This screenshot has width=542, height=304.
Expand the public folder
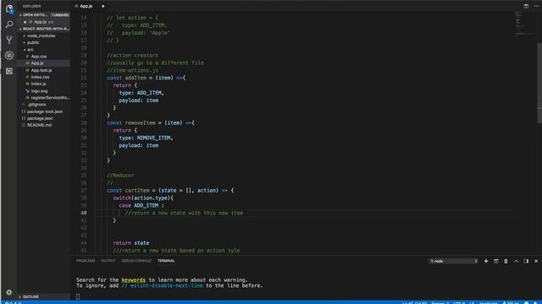[x=33, y=43]
